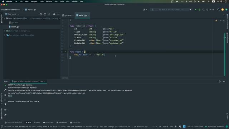Pin the Run tab with the pin icon
The image size is (229, 129).
pos(5,115)
